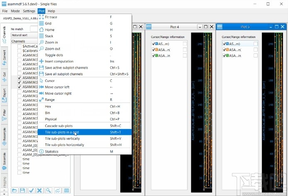Click the Fit trace icon in Plot menu
The image size is (288, 196).
click(x=41, y=17)
